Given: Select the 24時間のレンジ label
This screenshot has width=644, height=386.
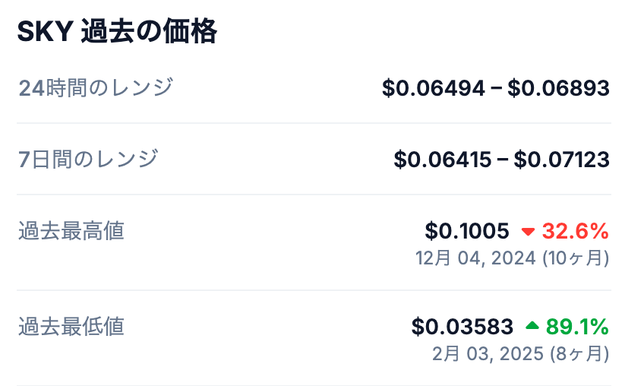Looking at the screenshot, I should coord(96,88).
